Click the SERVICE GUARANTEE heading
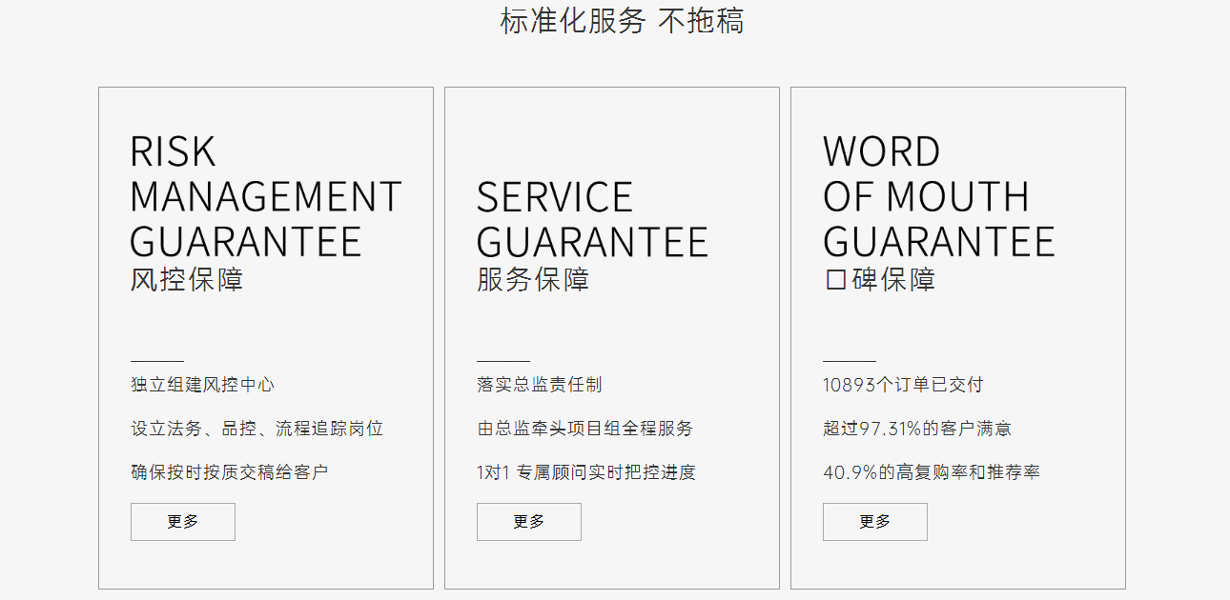Viewport: 1230px width, 600px height. tap(591, 219)
